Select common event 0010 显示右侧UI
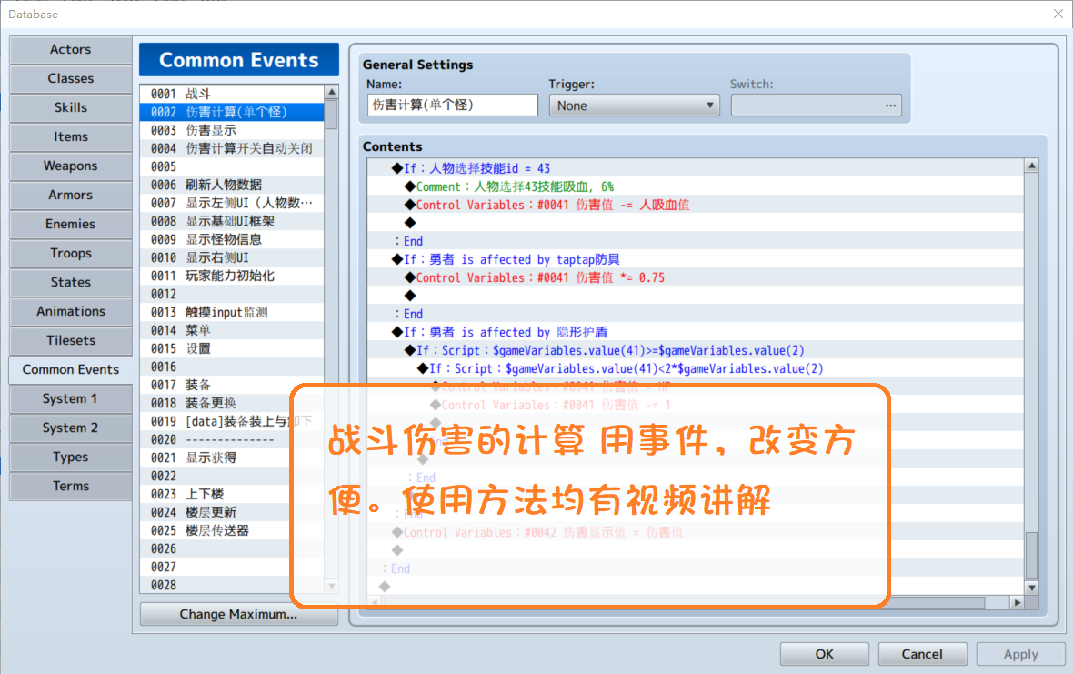The width and height of the screenshot is (1073, 674). [x=232, y=258]
